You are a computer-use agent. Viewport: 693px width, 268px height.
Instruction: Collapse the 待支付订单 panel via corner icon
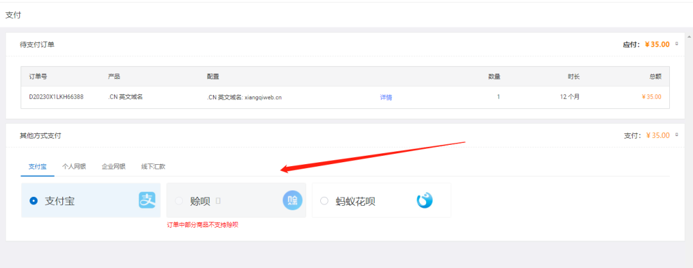coord(676,44)
